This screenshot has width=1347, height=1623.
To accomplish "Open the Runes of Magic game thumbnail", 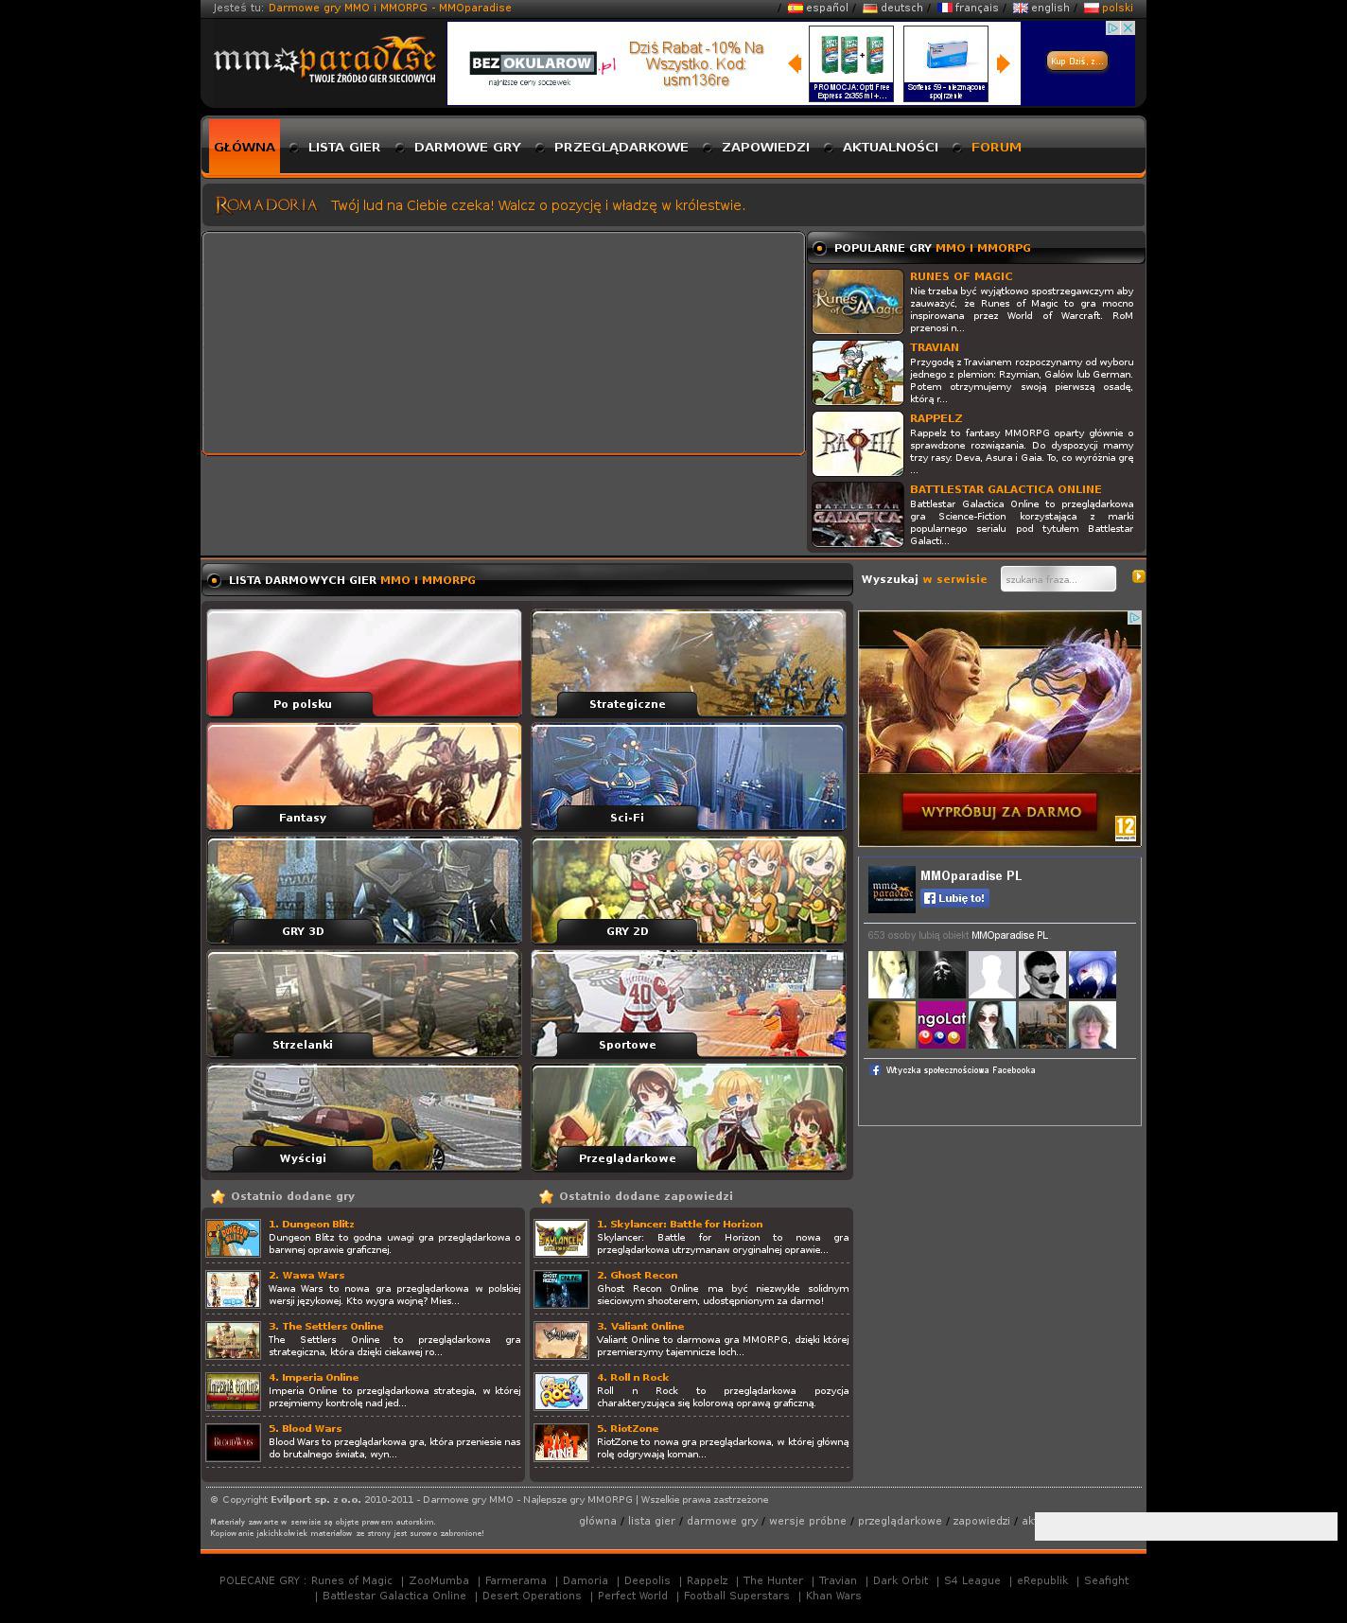I will (857, 302).
